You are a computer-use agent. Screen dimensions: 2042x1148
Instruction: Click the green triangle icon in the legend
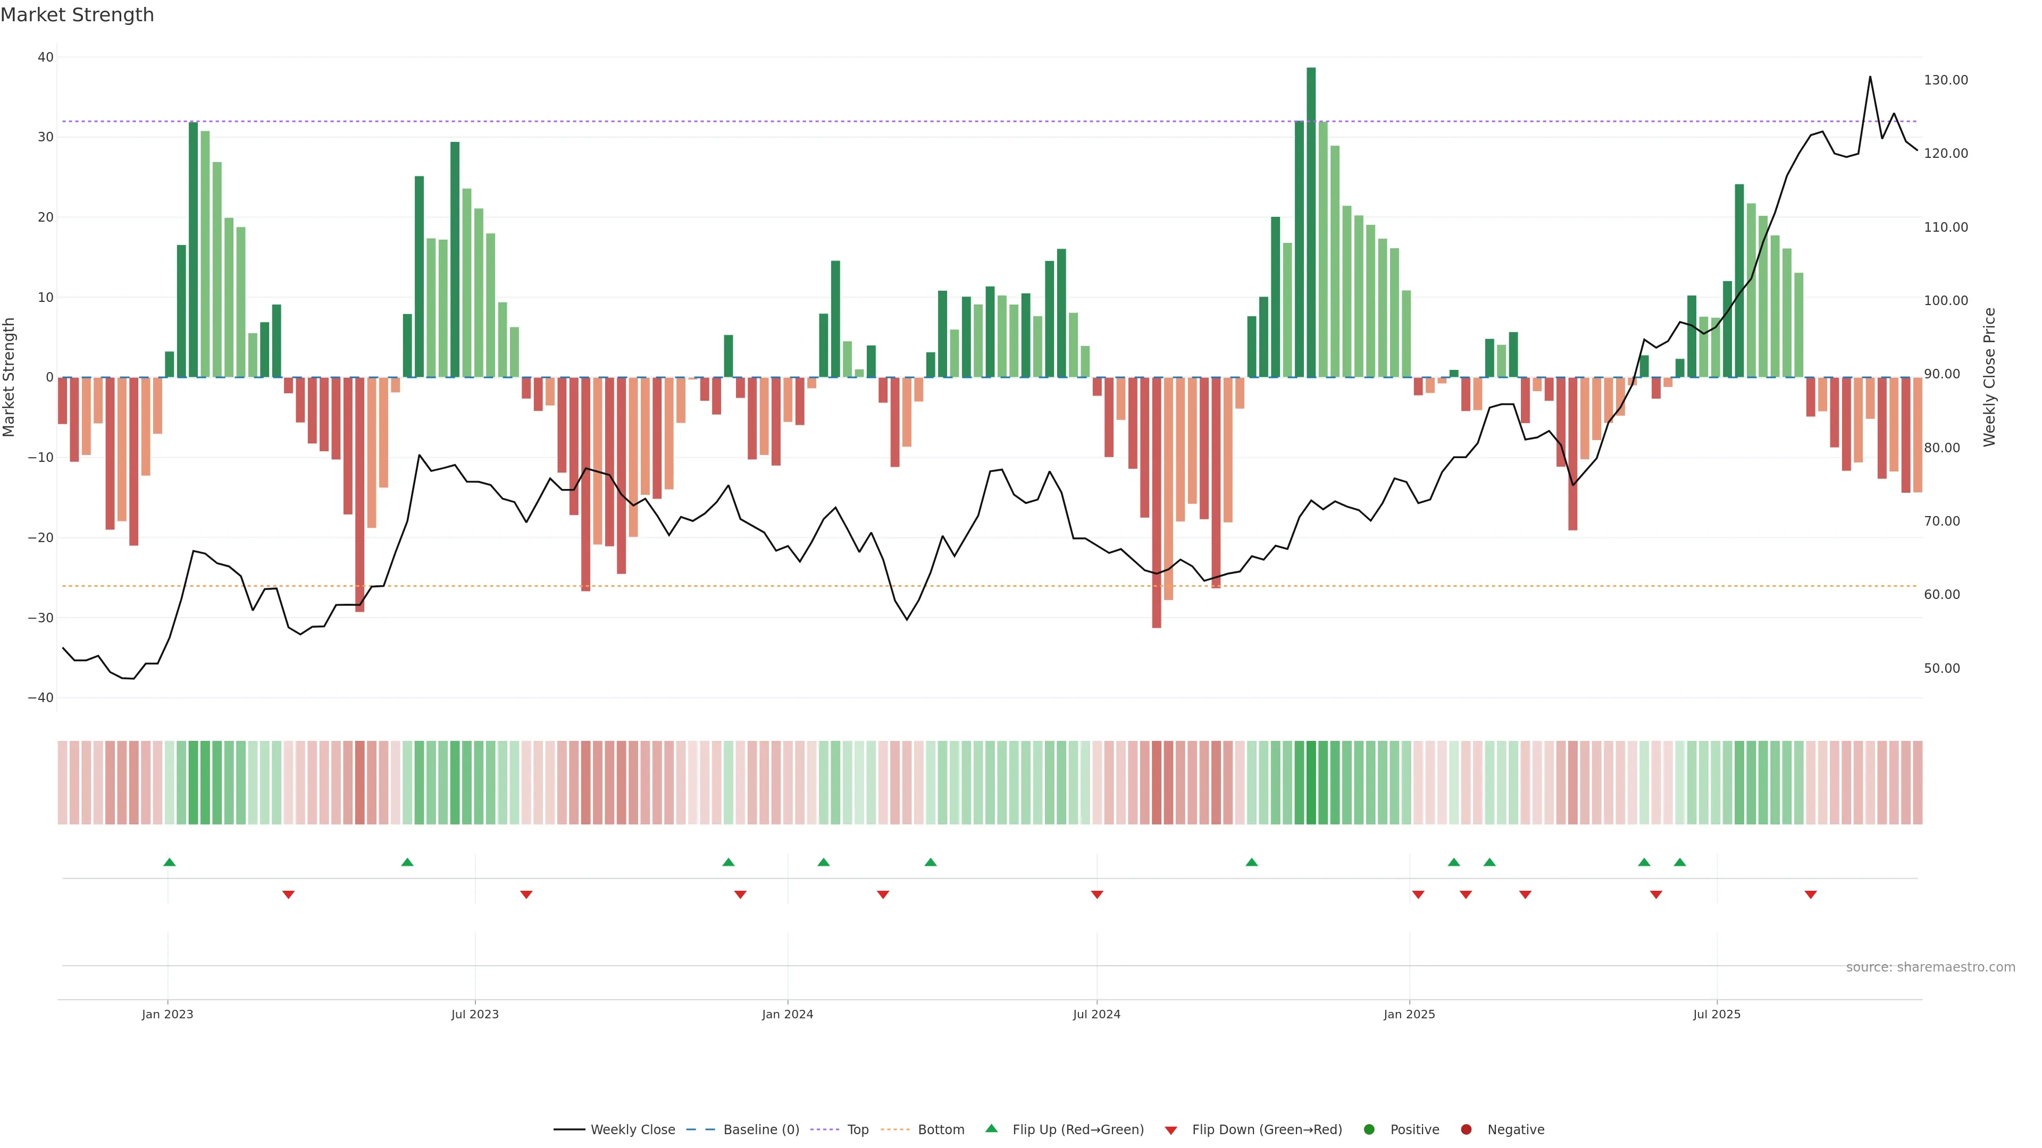point(991,1128)
